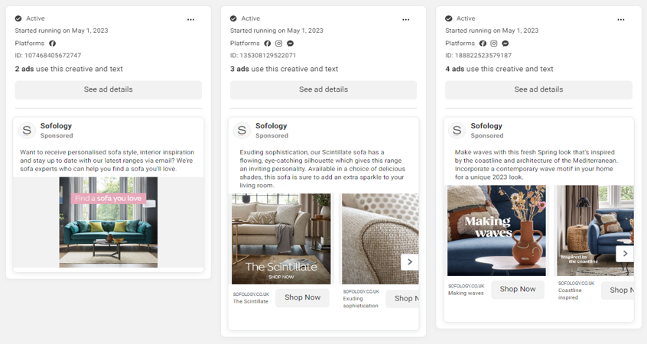647x344 pixels.
Task: Click the Sofology name in the Scintillate ad
Action: pyautogui.click(x=271, y=126)
